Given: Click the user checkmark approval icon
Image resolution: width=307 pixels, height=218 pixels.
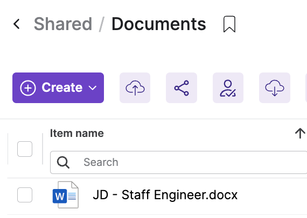Looking at the screenshot, I should pos(228,88).
